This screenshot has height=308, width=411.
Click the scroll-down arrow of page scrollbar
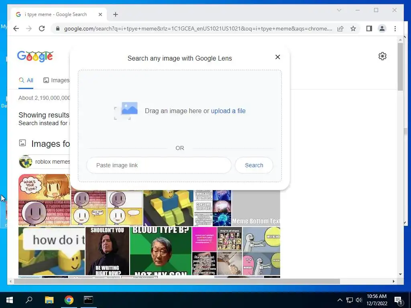pyautogui.click(x=400, y=274)
